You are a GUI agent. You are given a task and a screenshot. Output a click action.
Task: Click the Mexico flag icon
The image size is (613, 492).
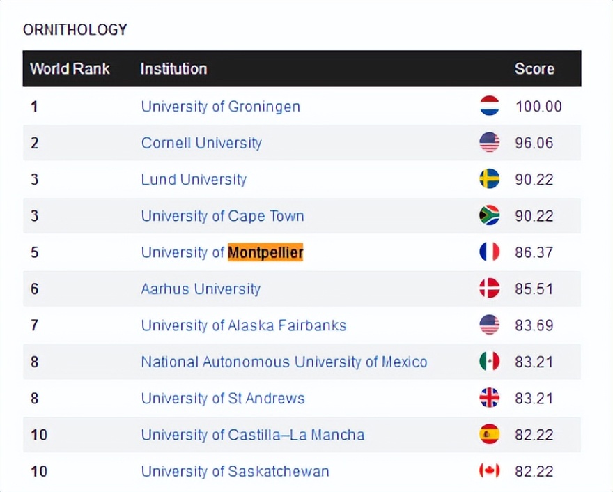tap(490, 361)
